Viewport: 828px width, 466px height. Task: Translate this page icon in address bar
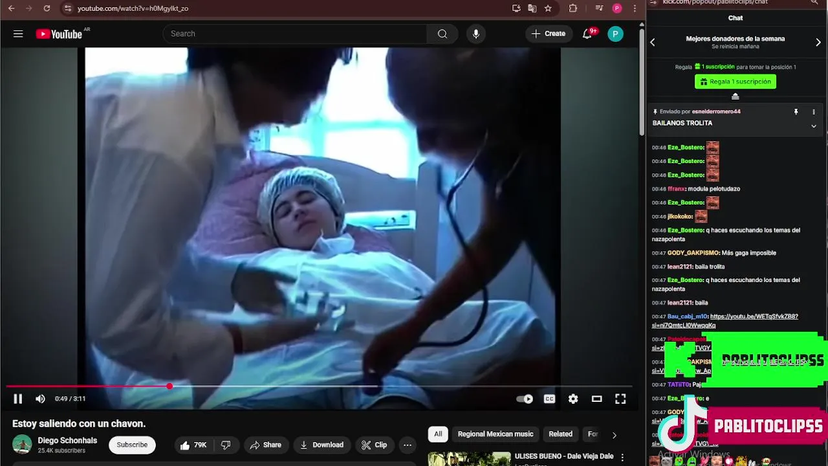click(532, 8)
